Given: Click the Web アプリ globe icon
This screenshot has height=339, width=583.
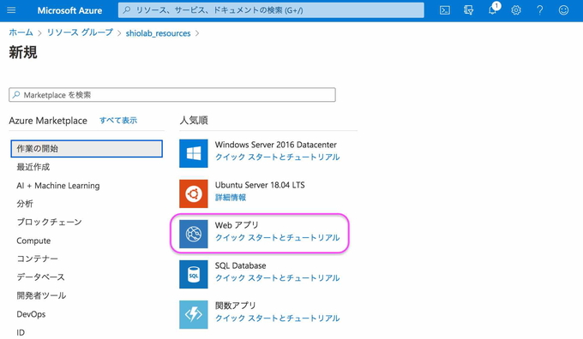Looking at the screenshot, I should point(194,234).
